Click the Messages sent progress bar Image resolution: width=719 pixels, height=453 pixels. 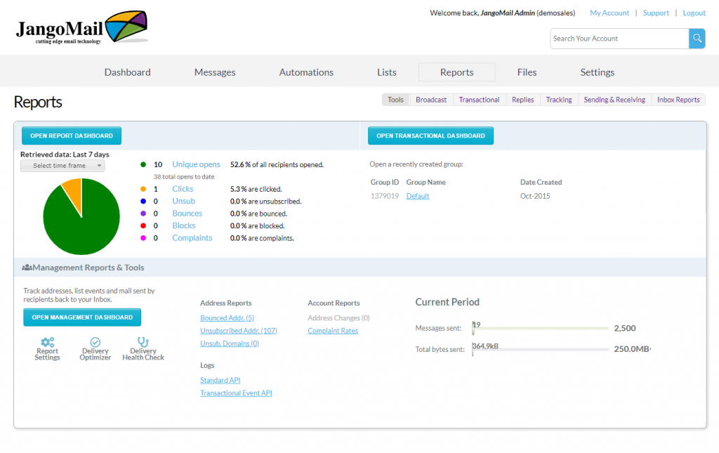click(541, 328)
